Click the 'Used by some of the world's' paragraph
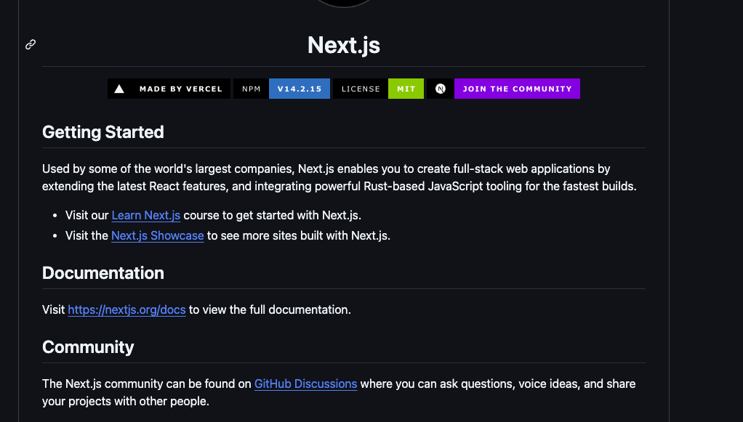743x422 pixels. tap(340, 178)
